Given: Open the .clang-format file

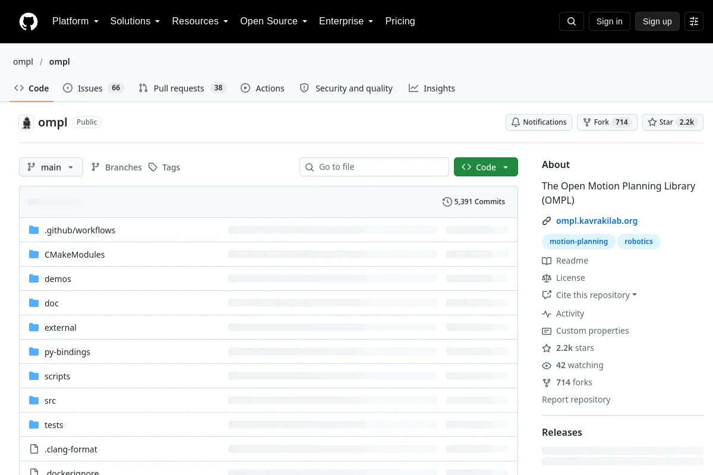Looking at the screenshot, I should pyautogui.click(x=71, y=449).
